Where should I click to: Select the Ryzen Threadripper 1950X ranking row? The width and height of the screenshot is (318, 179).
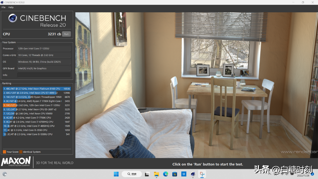tap(37, 97)
